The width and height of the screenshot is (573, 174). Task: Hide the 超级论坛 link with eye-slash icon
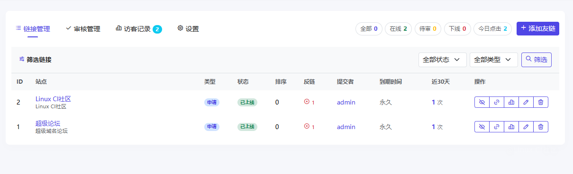[x=482, y=127]
